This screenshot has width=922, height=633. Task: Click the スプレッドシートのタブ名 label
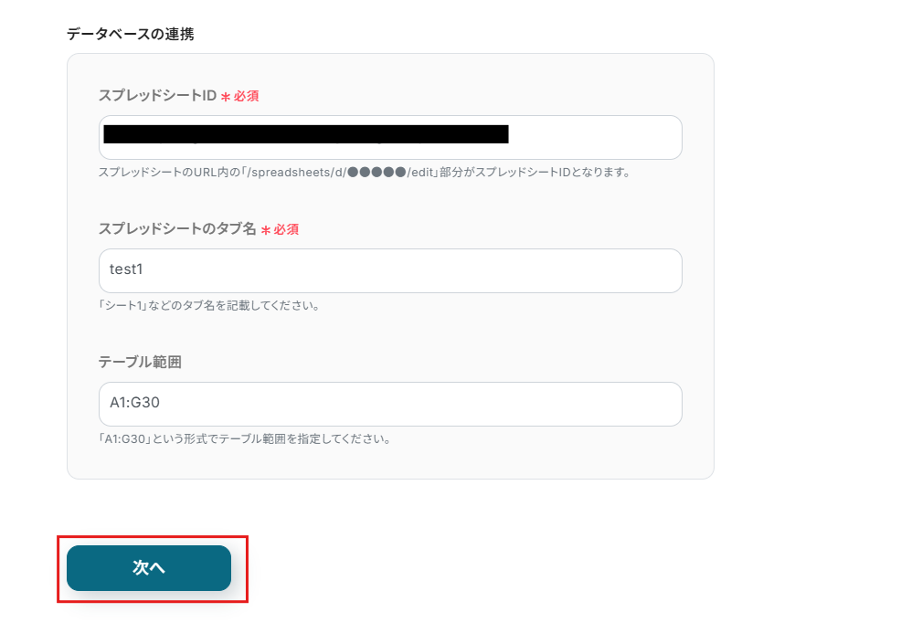click(176, 228)
